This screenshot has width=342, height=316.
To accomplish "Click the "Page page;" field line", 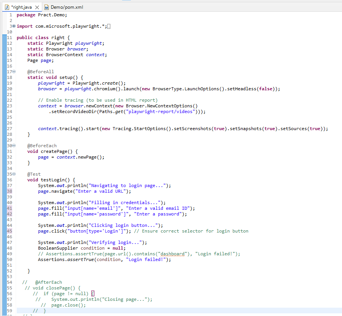I will coord(41,60).
